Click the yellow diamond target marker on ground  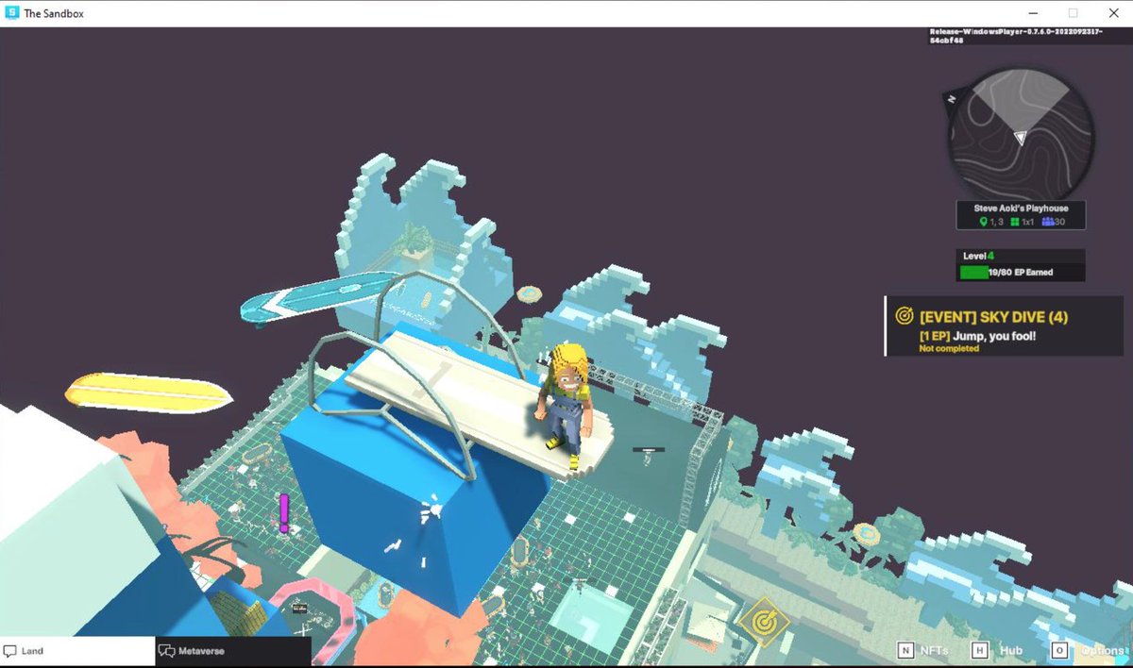point(764,623)
